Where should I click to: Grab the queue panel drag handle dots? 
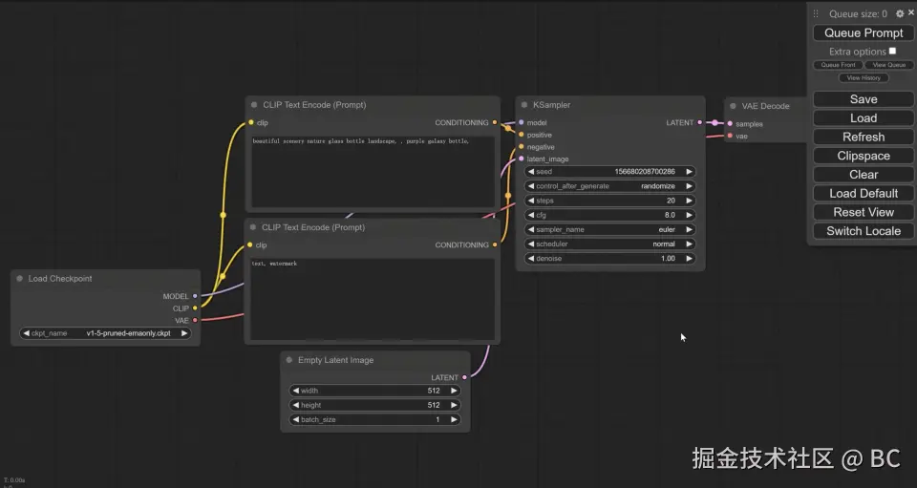click(x=816, y=13)
